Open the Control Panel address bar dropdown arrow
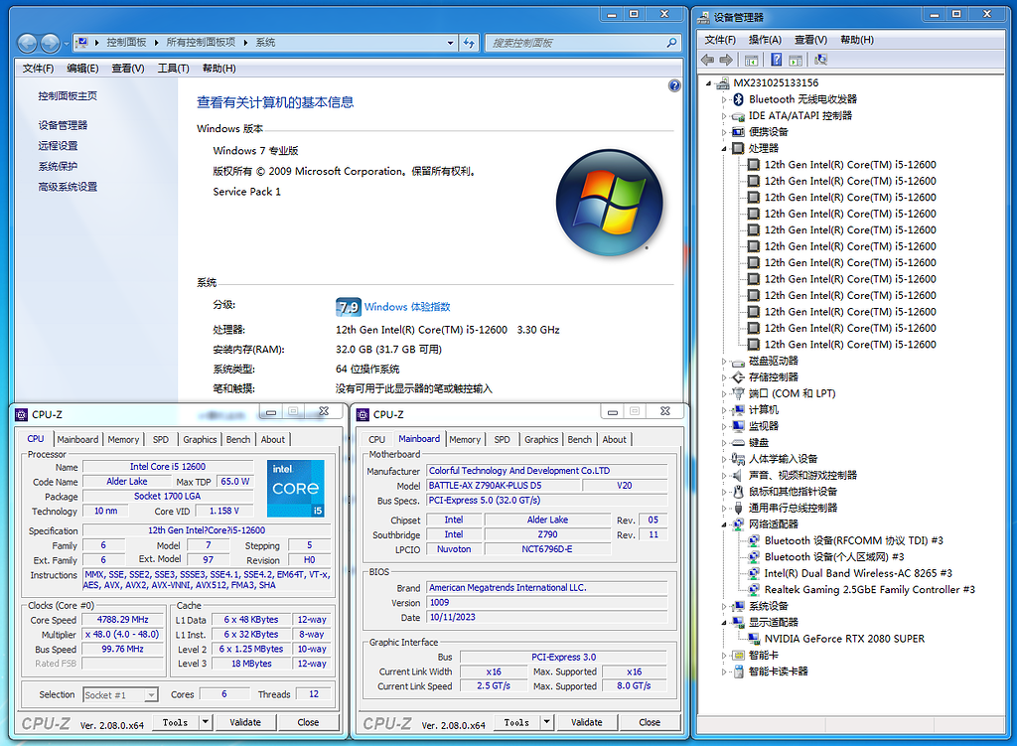The width and height of the screenshot is (1017, 746). click(x=450, y=43)
